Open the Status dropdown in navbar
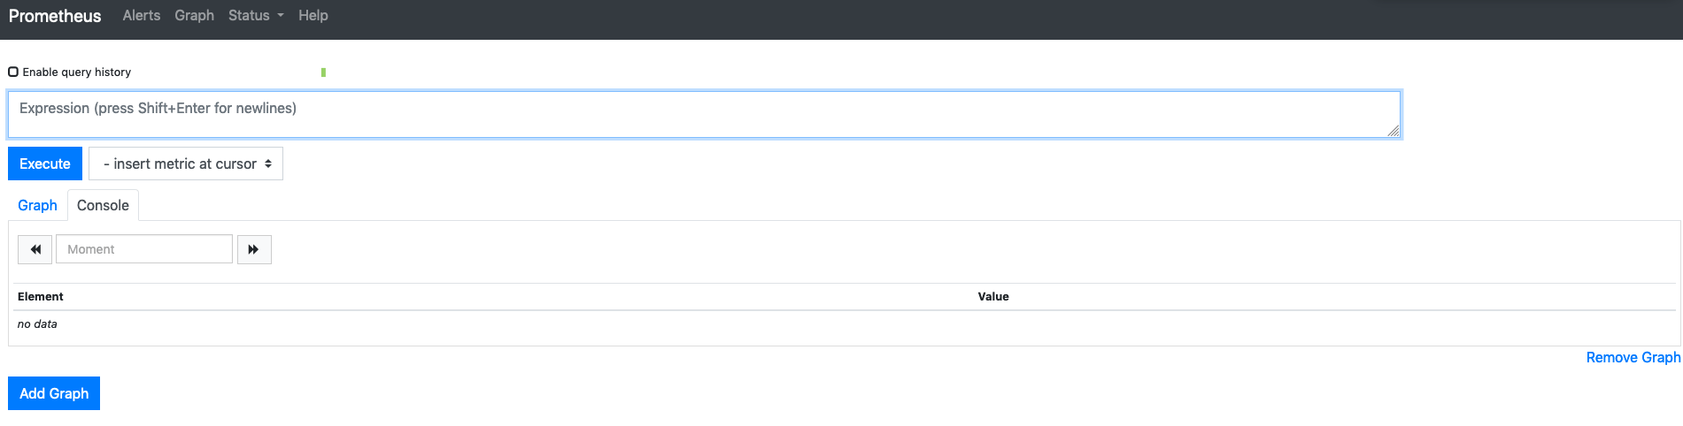 pyautogui.click(x=255, y=16)
